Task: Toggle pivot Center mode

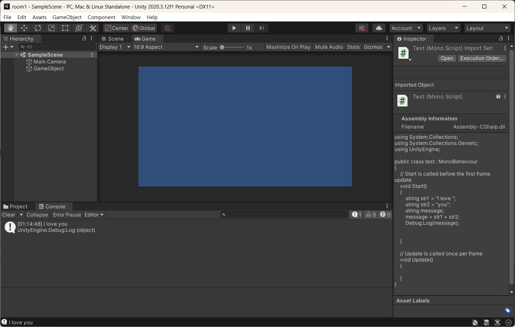Action: coord(116,28)
